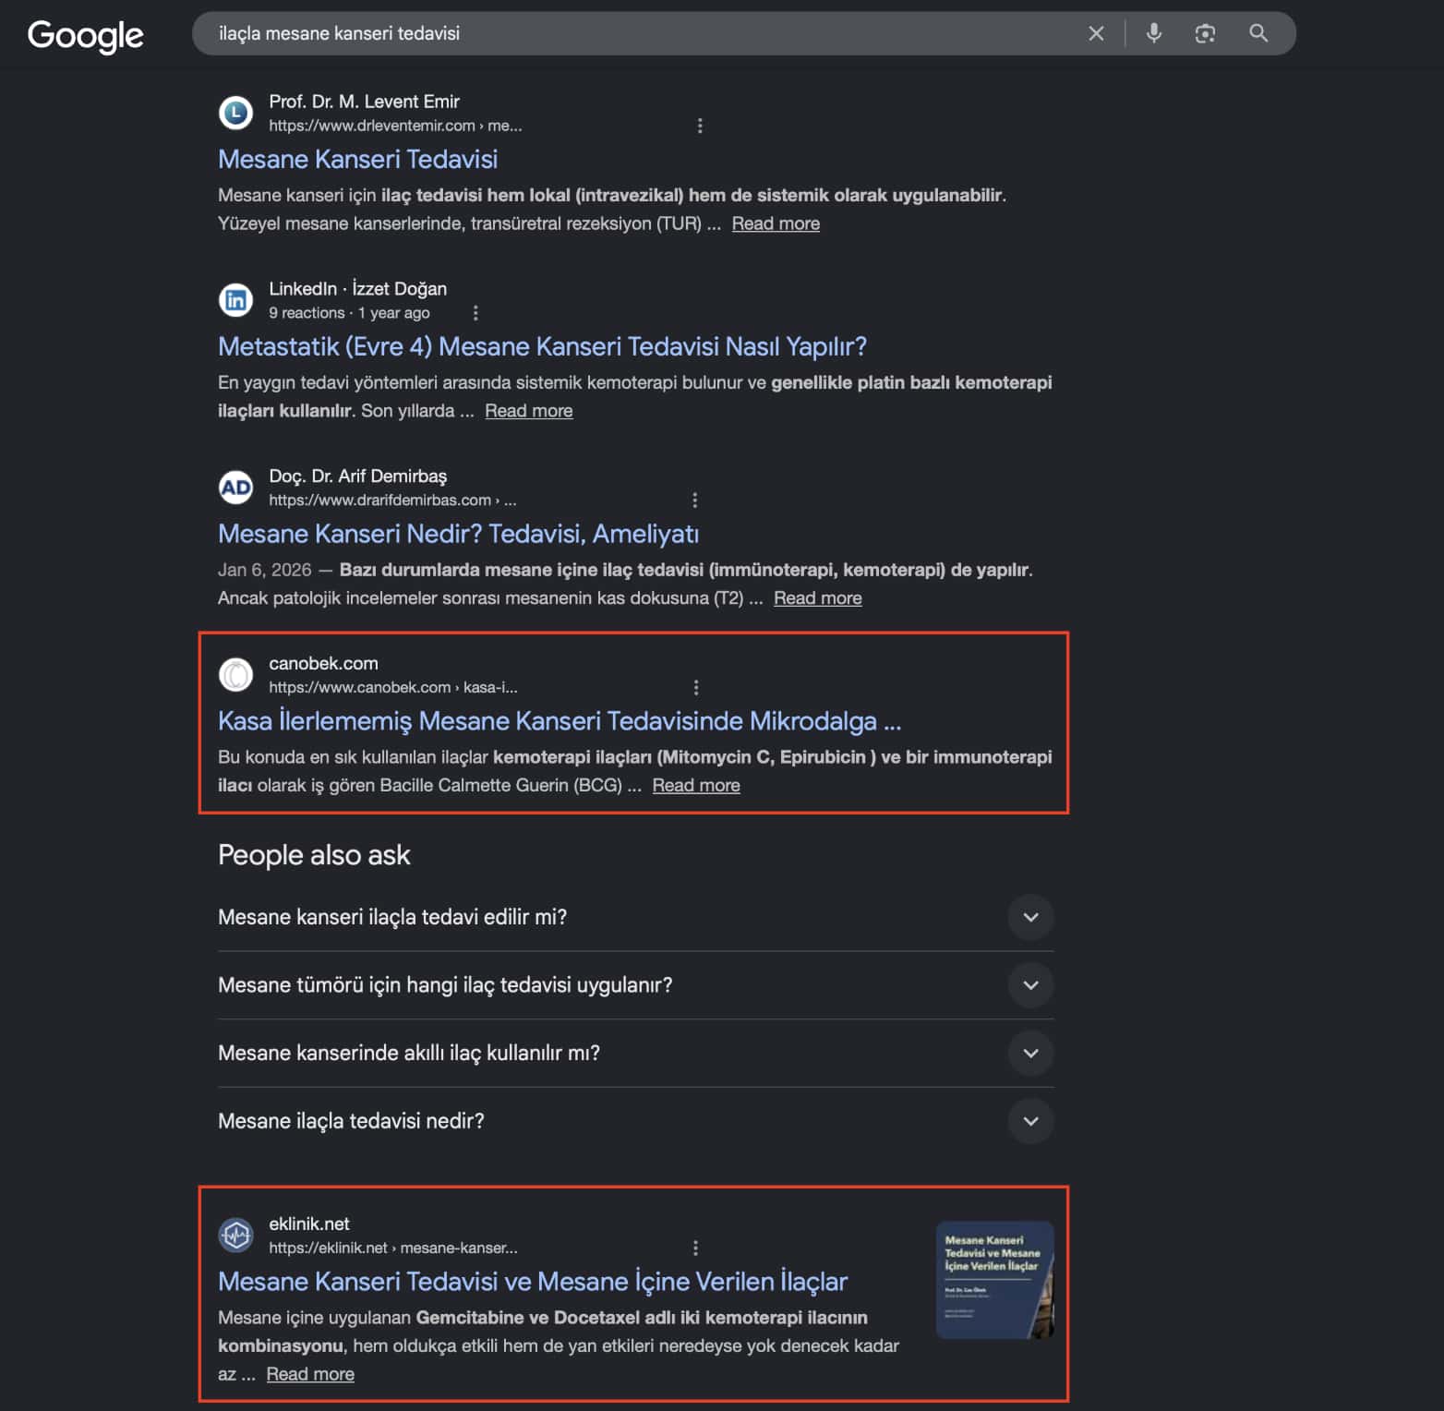Open 'Metastatik (Evre 4) Mesane Kanseri' link

point(542,347)
